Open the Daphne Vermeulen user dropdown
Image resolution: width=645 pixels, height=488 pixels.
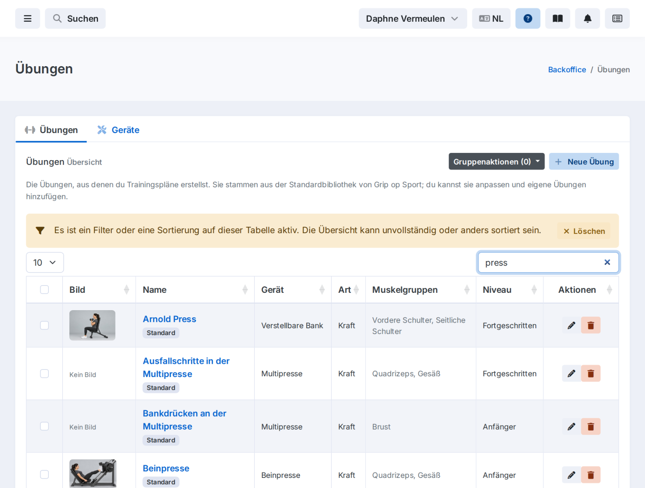pyautogui.click(x=413, y=19)
